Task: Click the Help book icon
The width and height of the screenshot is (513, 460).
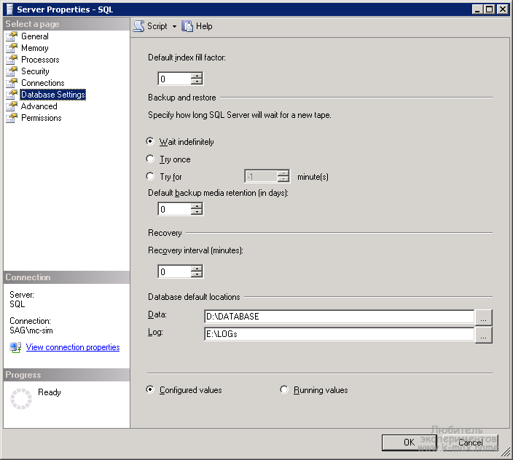Action: 187,26
